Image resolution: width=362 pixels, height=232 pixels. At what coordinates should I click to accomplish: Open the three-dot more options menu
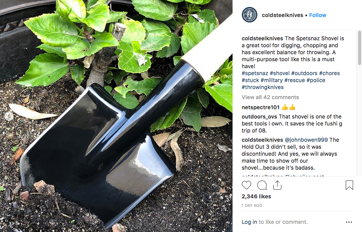(349, 222)
